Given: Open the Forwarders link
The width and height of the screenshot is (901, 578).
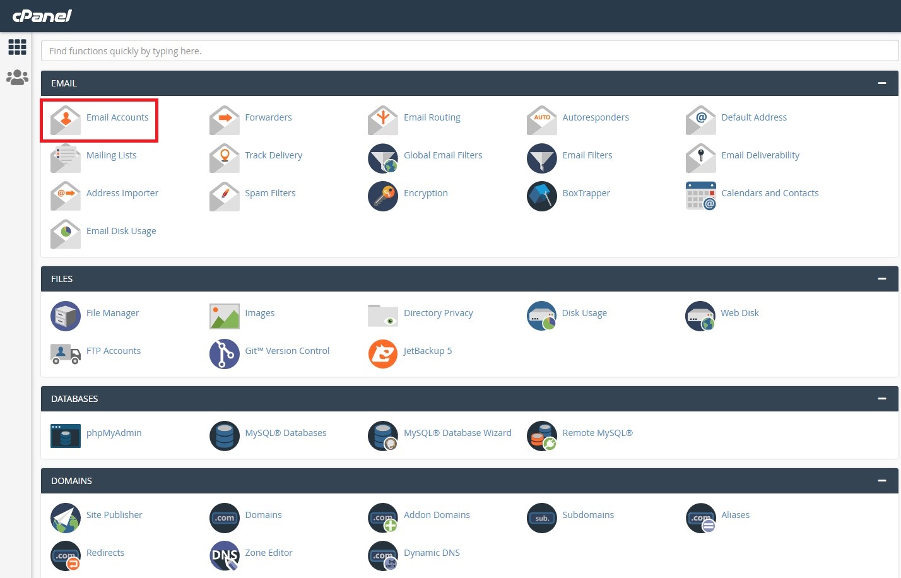Looking at the screenshot, I should (x=268, y=117).
